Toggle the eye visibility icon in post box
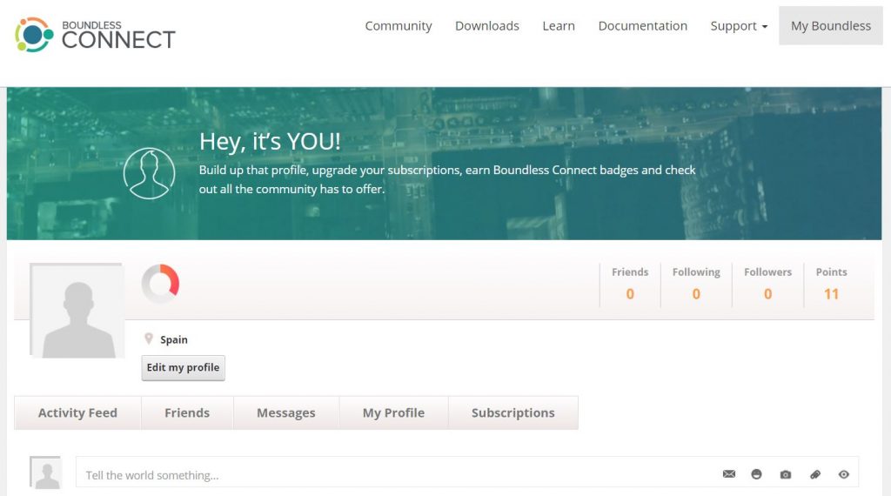The height and width of the screenshot is (496, 891). point(843,474)
